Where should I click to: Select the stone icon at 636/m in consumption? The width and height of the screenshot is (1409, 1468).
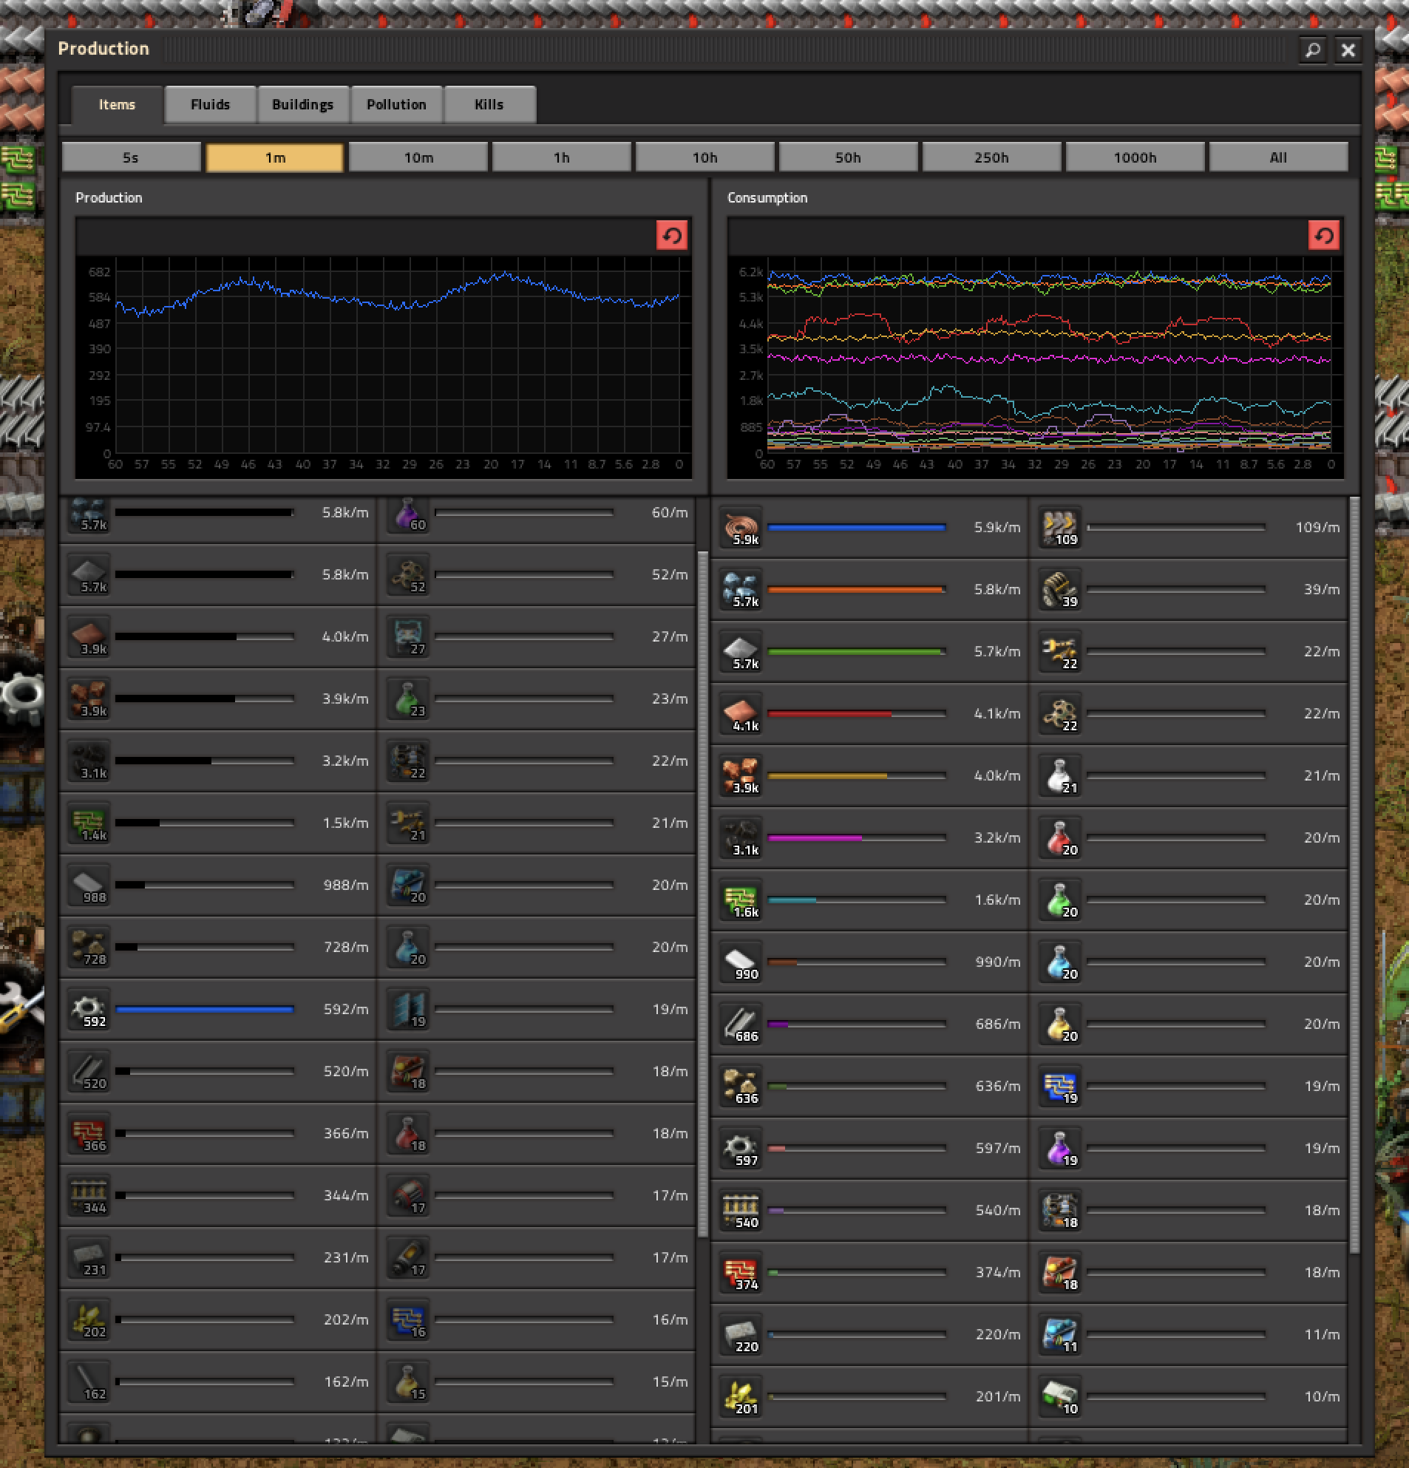(741, 1087)
